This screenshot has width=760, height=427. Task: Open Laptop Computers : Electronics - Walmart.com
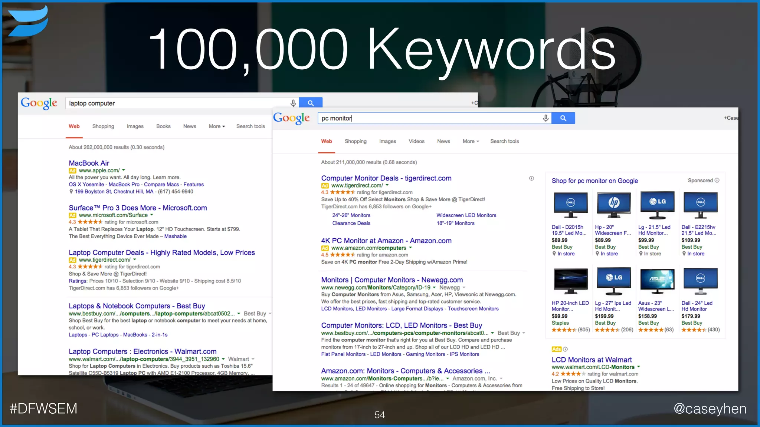point(142,351)
